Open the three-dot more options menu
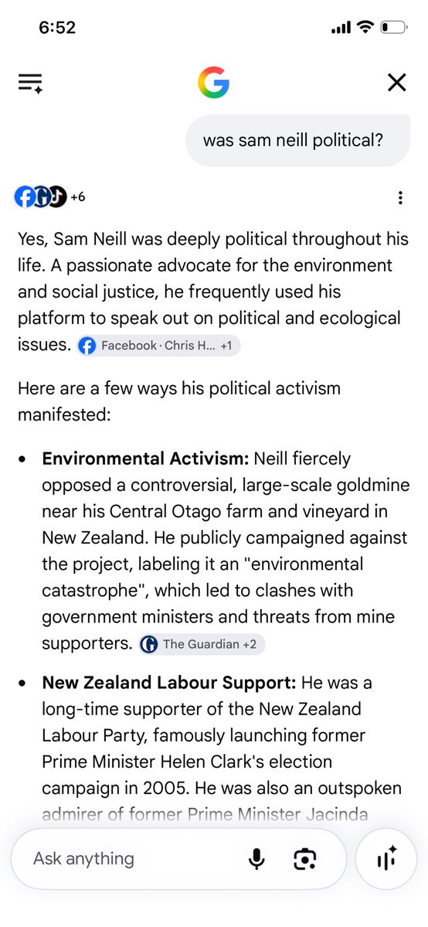Screen dimensions: 428x927 [400, 197]
